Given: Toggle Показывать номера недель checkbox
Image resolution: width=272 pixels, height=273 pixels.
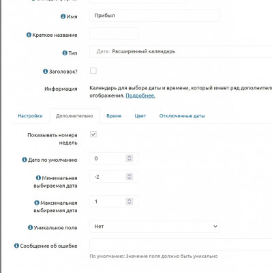Looking at the screenshot, I should [93, 134].
